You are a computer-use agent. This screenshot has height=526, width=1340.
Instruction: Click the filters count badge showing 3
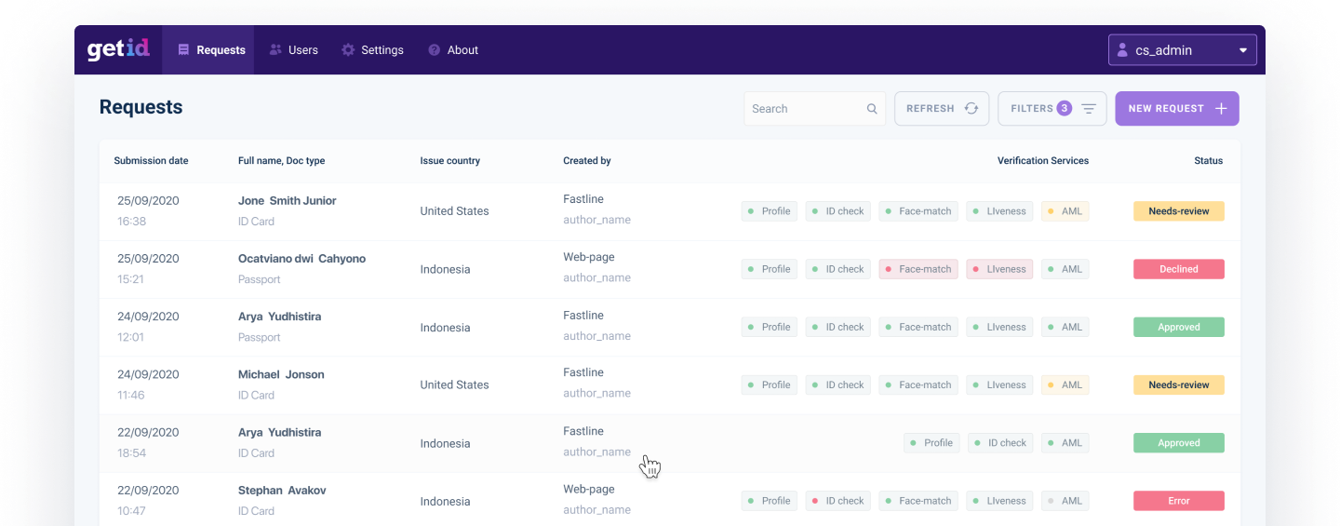point(1064,108)
